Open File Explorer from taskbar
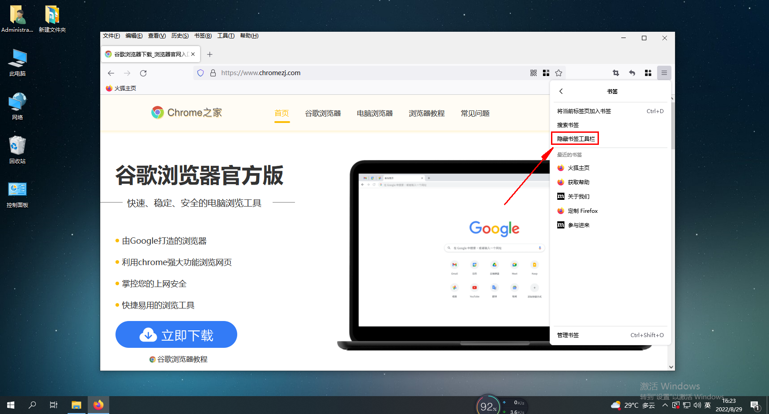 77,405
